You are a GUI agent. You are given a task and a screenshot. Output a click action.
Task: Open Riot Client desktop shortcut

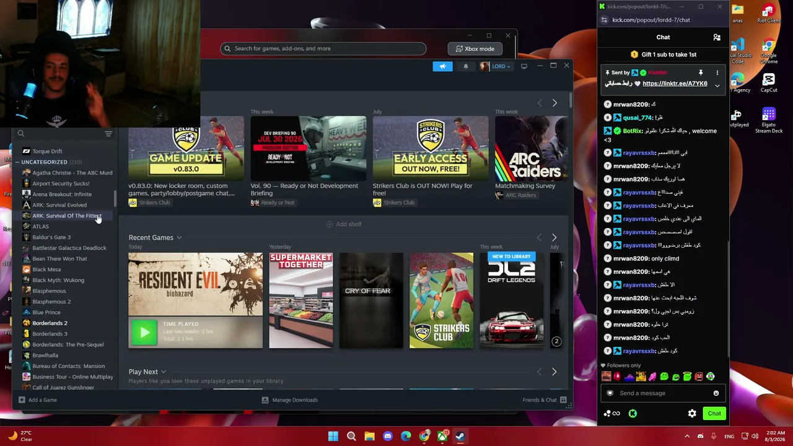pyautogui.click(x=769, y=14)
